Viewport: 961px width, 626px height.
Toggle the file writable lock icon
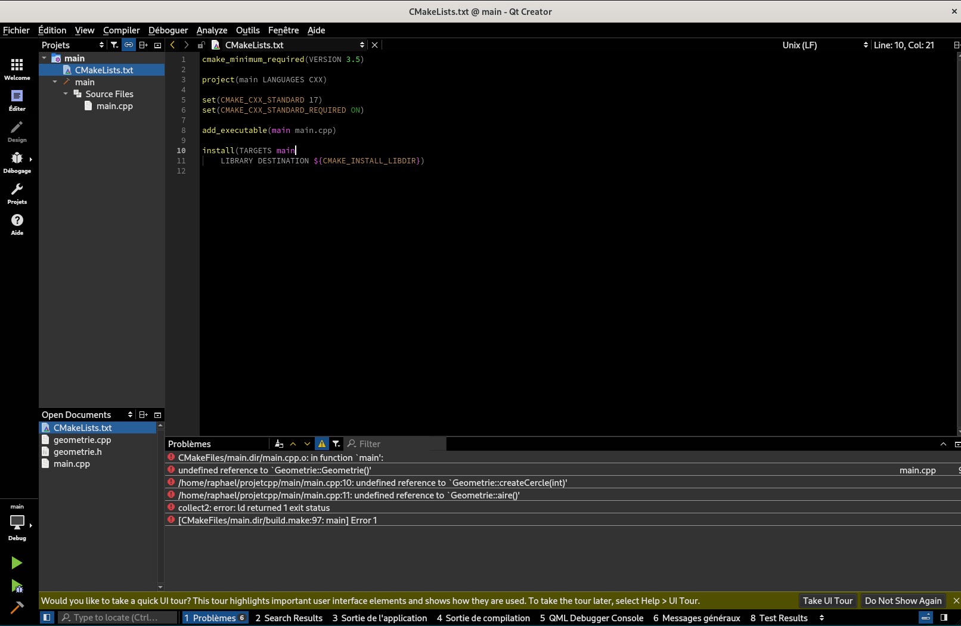click(201, 45)
